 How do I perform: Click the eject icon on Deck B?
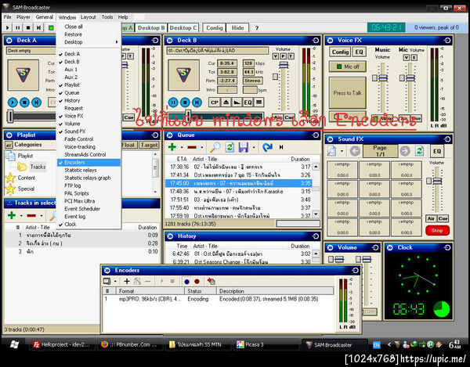(x=226, y=102)
